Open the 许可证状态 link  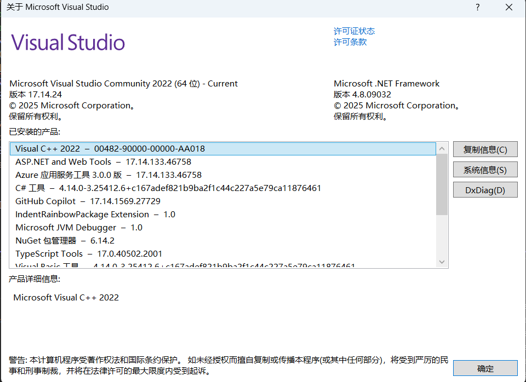[355, 31]
